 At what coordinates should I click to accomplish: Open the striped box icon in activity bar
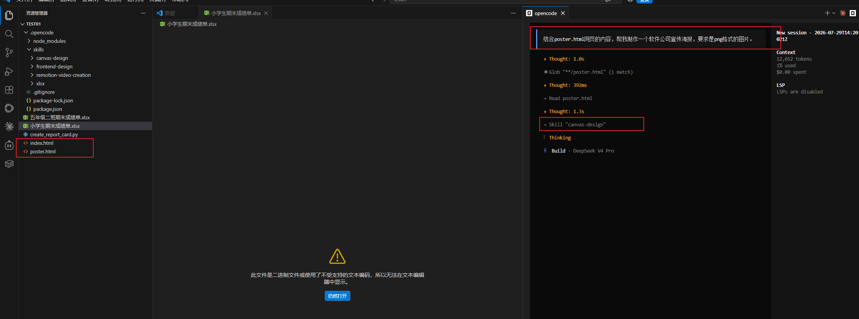pyautogui.click(x=9, y=164)
